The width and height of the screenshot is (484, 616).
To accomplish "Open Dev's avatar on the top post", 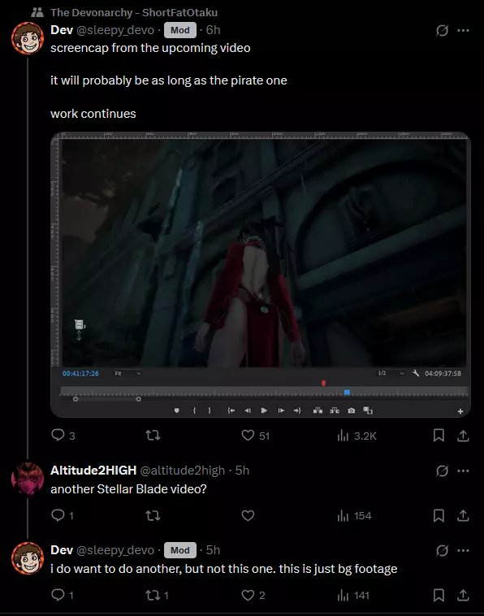I will (28, 38).
